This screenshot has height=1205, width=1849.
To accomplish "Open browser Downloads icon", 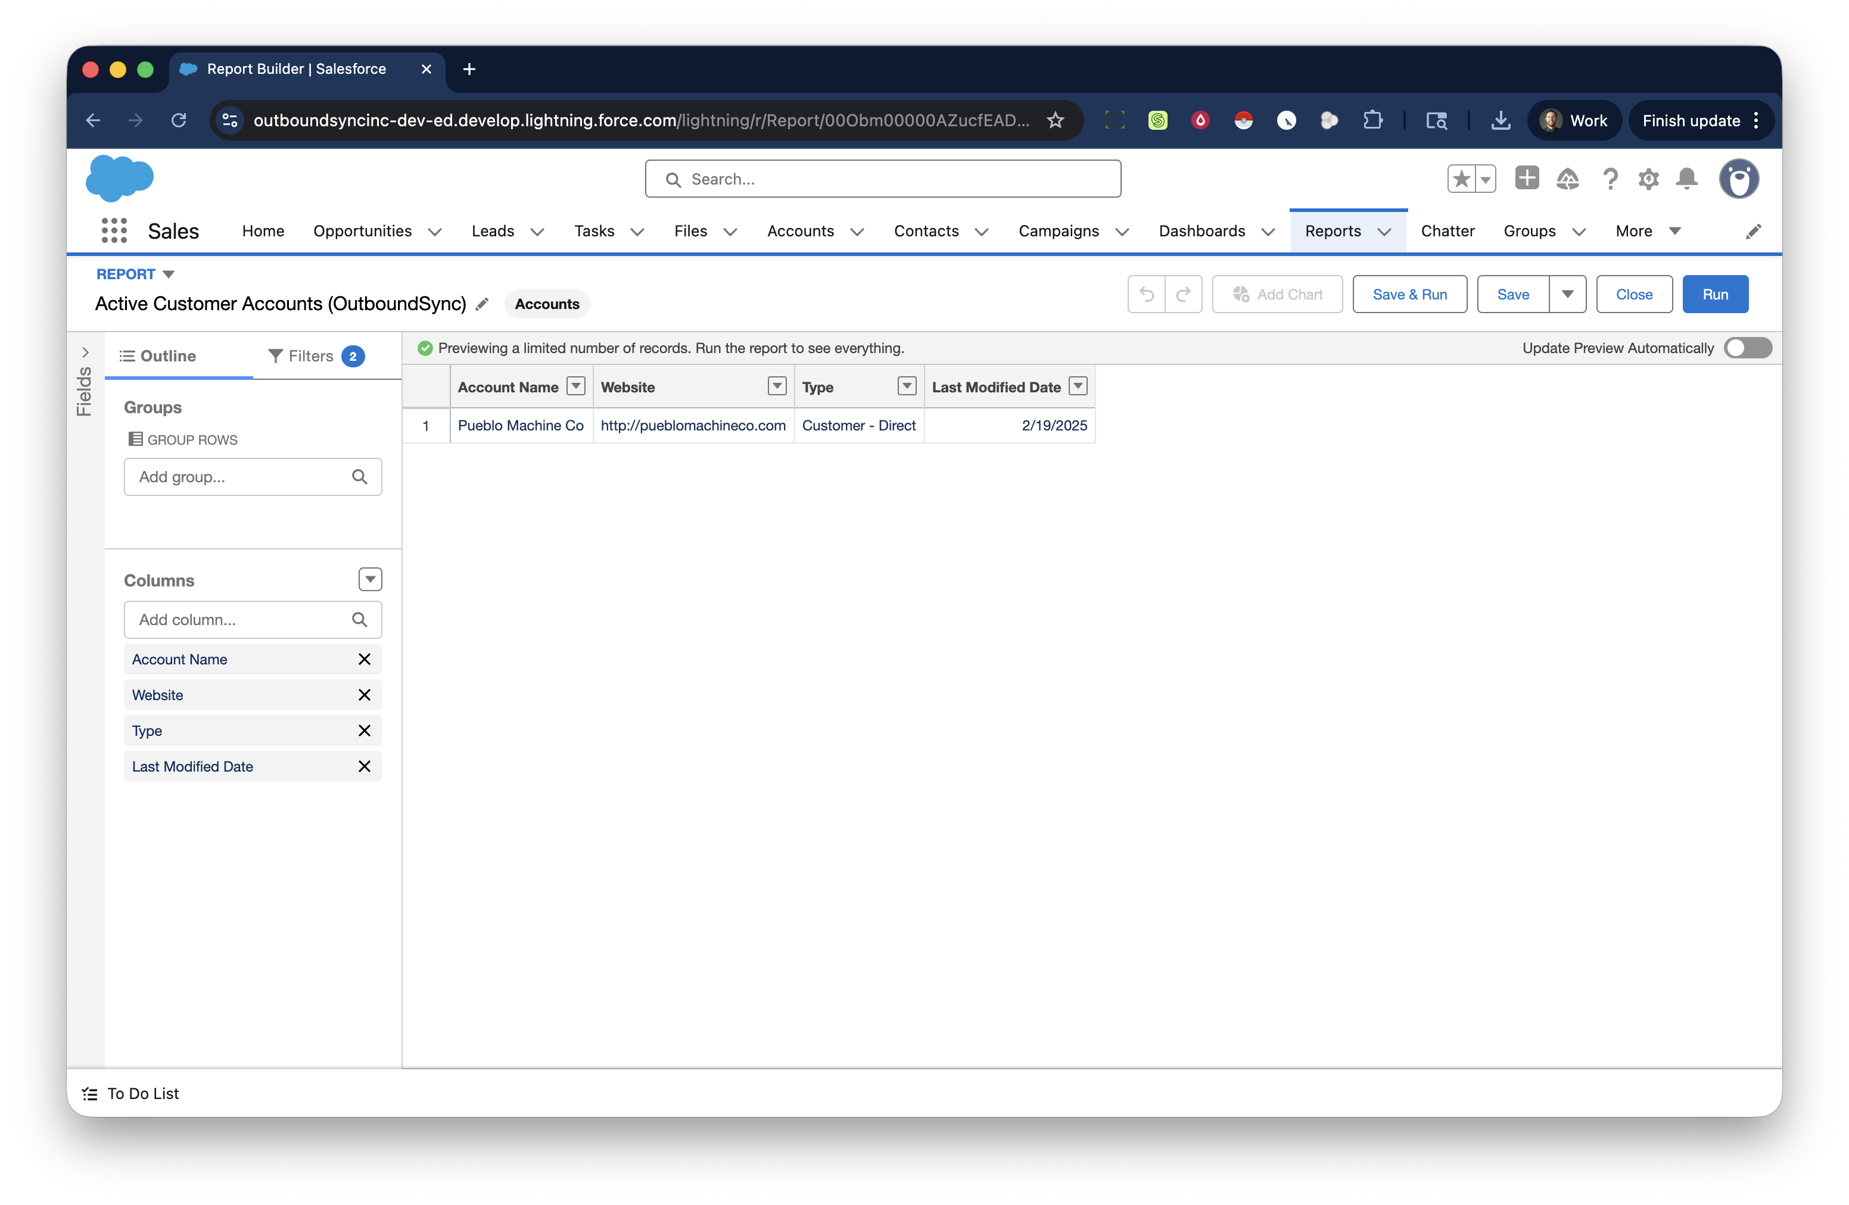I will tap(1501, 120).
